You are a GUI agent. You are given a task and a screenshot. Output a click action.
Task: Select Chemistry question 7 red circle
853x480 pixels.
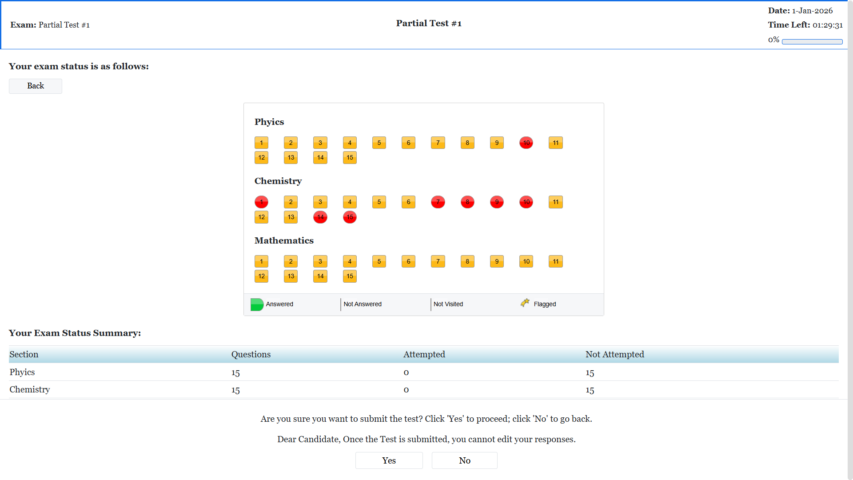coord(438,202)
